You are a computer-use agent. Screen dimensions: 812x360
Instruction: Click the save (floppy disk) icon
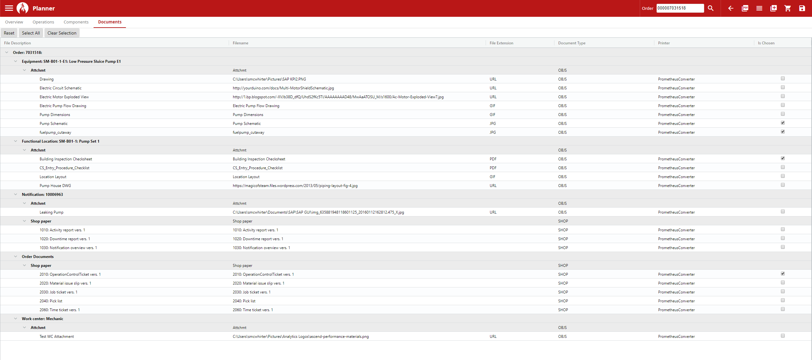pos(802,8)
